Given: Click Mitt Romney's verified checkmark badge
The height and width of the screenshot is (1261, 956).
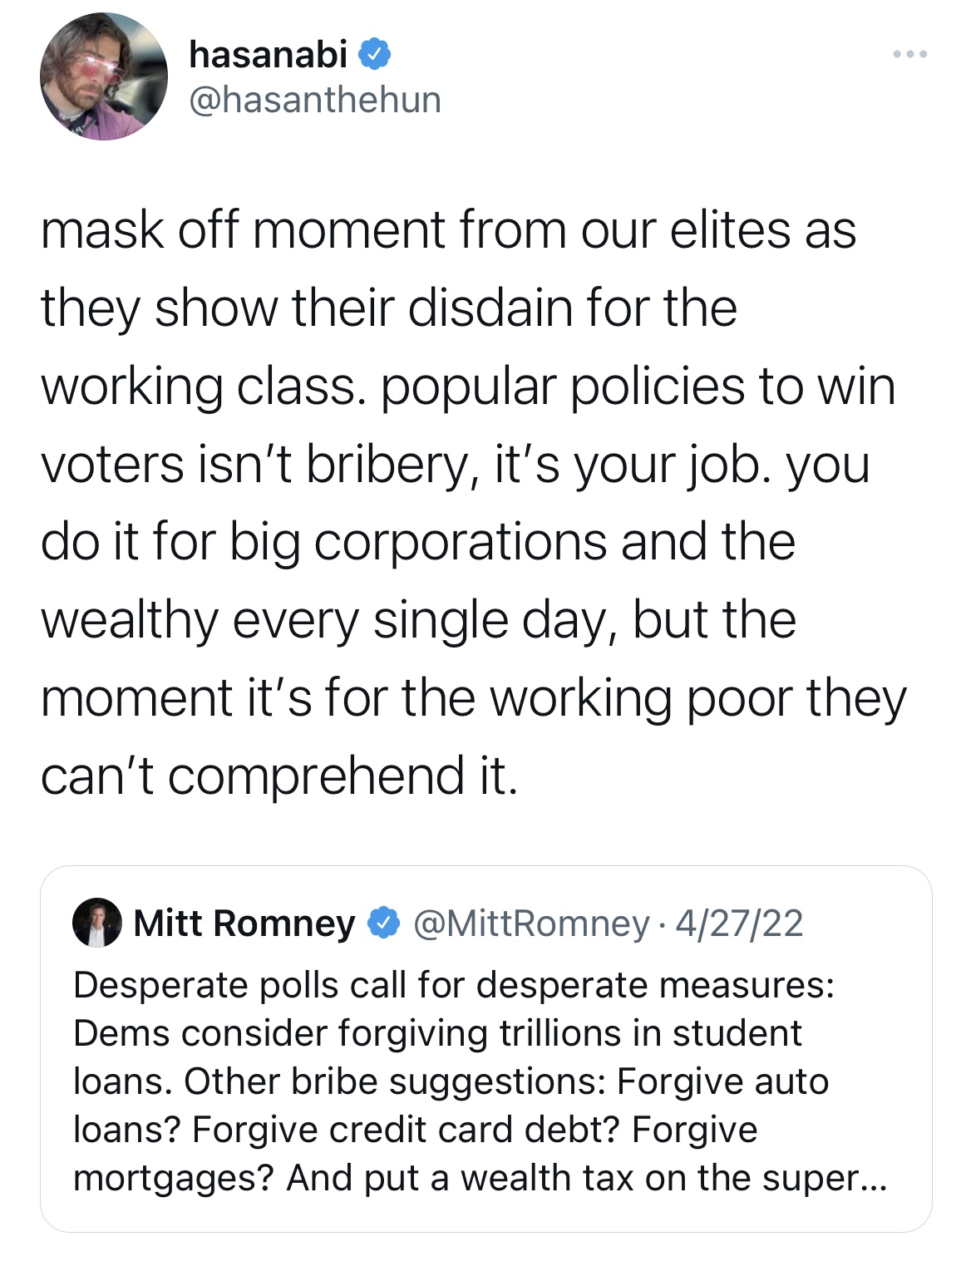Looking at the screenshot, I should tap(383, 923).
